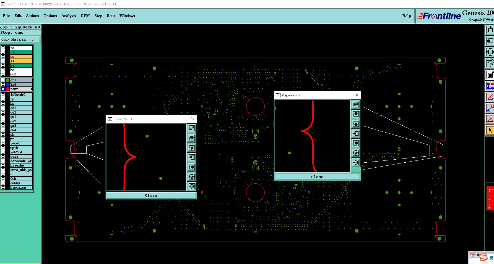Image resolution: width=494 pixels, height=264 pixels.
Task: Select the biaozhu layer name
Action: [x=21, y=165]
